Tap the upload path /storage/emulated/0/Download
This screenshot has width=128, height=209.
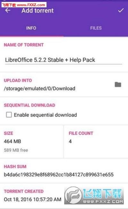pos(40,89)
